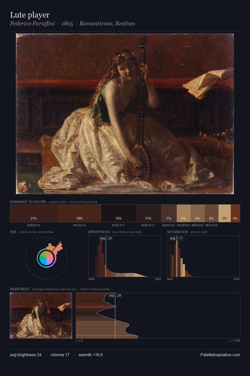Open the PaletteInspiration.com link
Viewport: 250px width, 376px height.
pyautogui.click(x=220, y=355)
